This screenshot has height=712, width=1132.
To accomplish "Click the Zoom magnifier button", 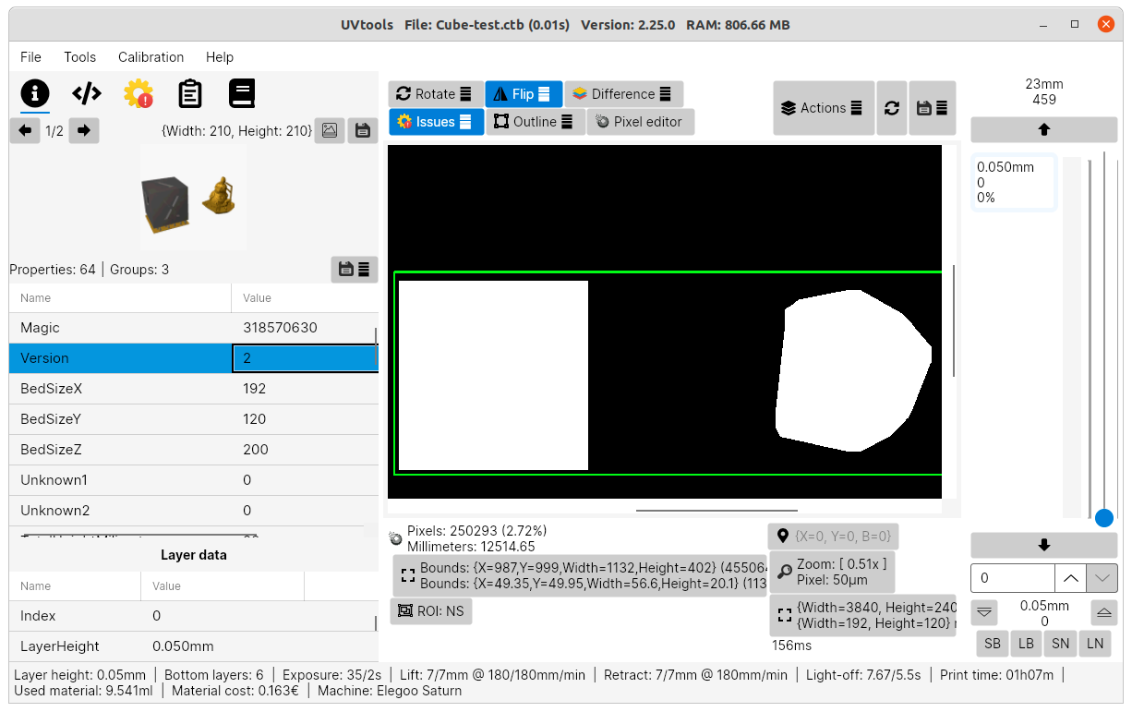I will [832, 572].
